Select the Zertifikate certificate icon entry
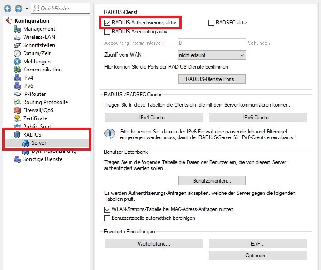 [x=17, y=118]
